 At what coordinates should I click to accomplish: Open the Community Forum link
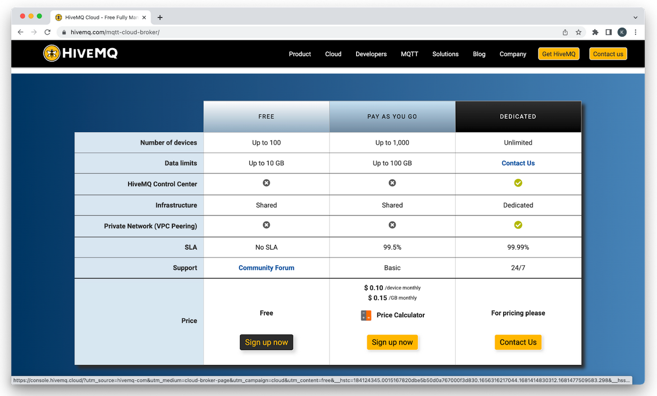click(266, 267)
